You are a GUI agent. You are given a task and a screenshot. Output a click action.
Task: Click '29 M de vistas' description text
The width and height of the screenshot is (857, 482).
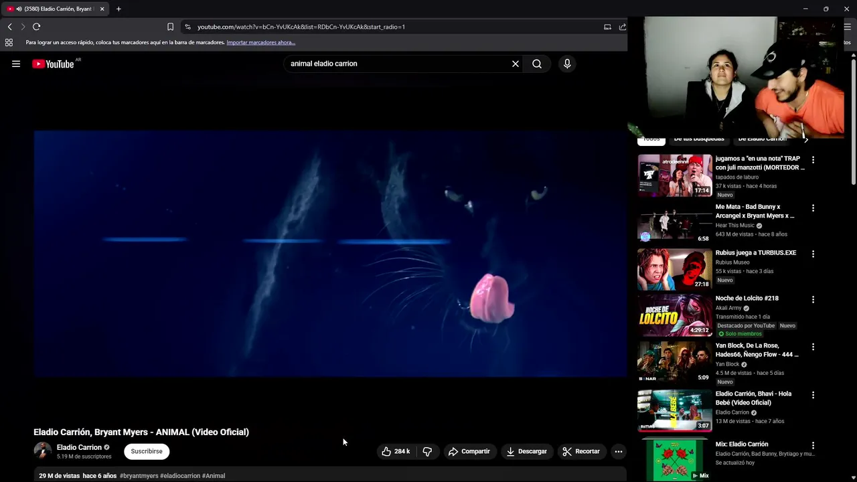(x=59, y=476)
